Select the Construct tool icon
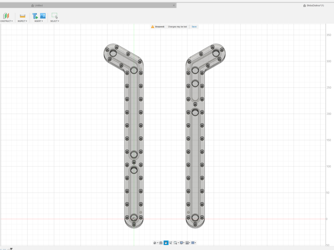This screenshot has width=334, height=250. tap(6, 16)
